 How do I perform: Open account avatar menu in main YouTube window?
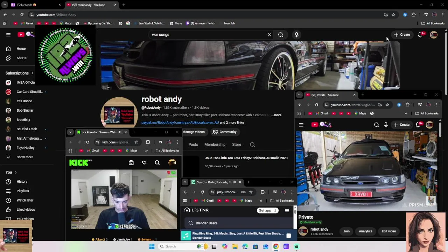pyautogui.click(x=434, y=35)
